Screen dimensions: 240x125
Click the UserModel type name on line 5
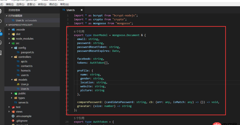coord(100,35)
